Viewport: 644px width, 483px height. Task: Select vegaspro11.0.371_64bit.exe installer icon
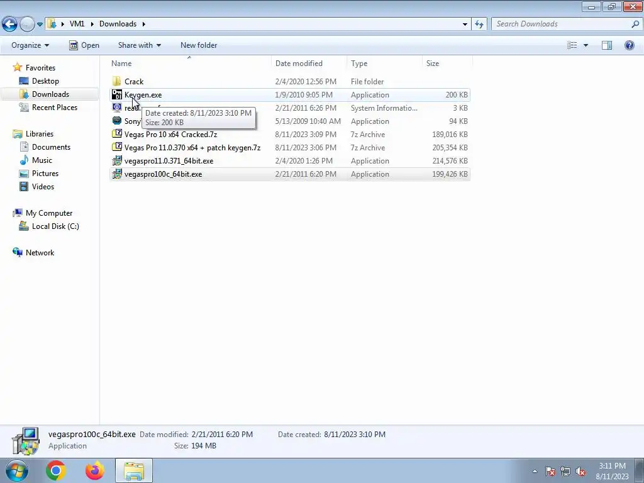click(117, 160)
